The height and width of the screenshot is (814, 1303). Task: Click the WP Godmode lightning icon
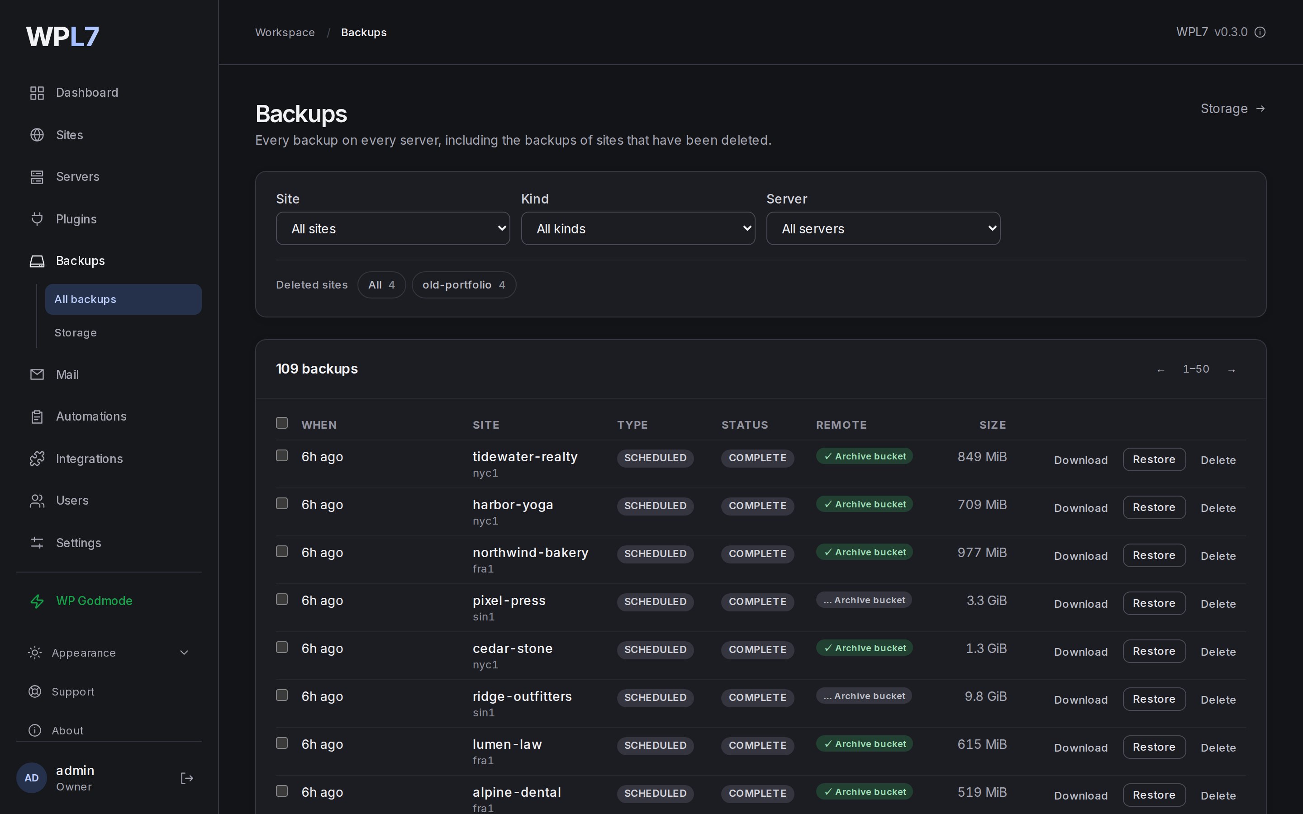(x=37, y=601)
